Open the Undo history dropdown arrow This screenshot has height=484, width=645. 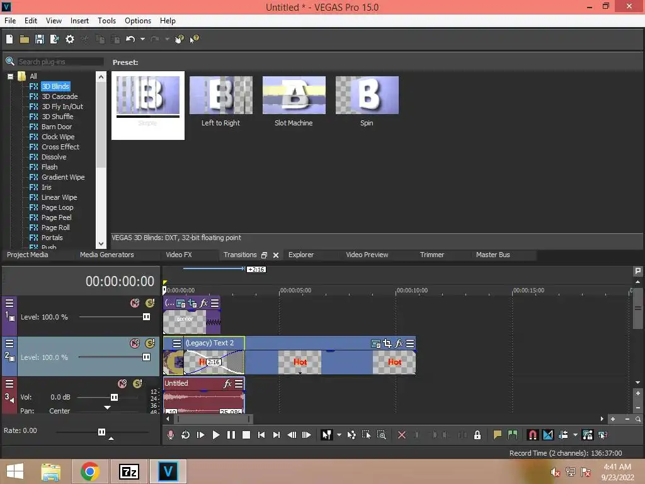coord(142,39)
